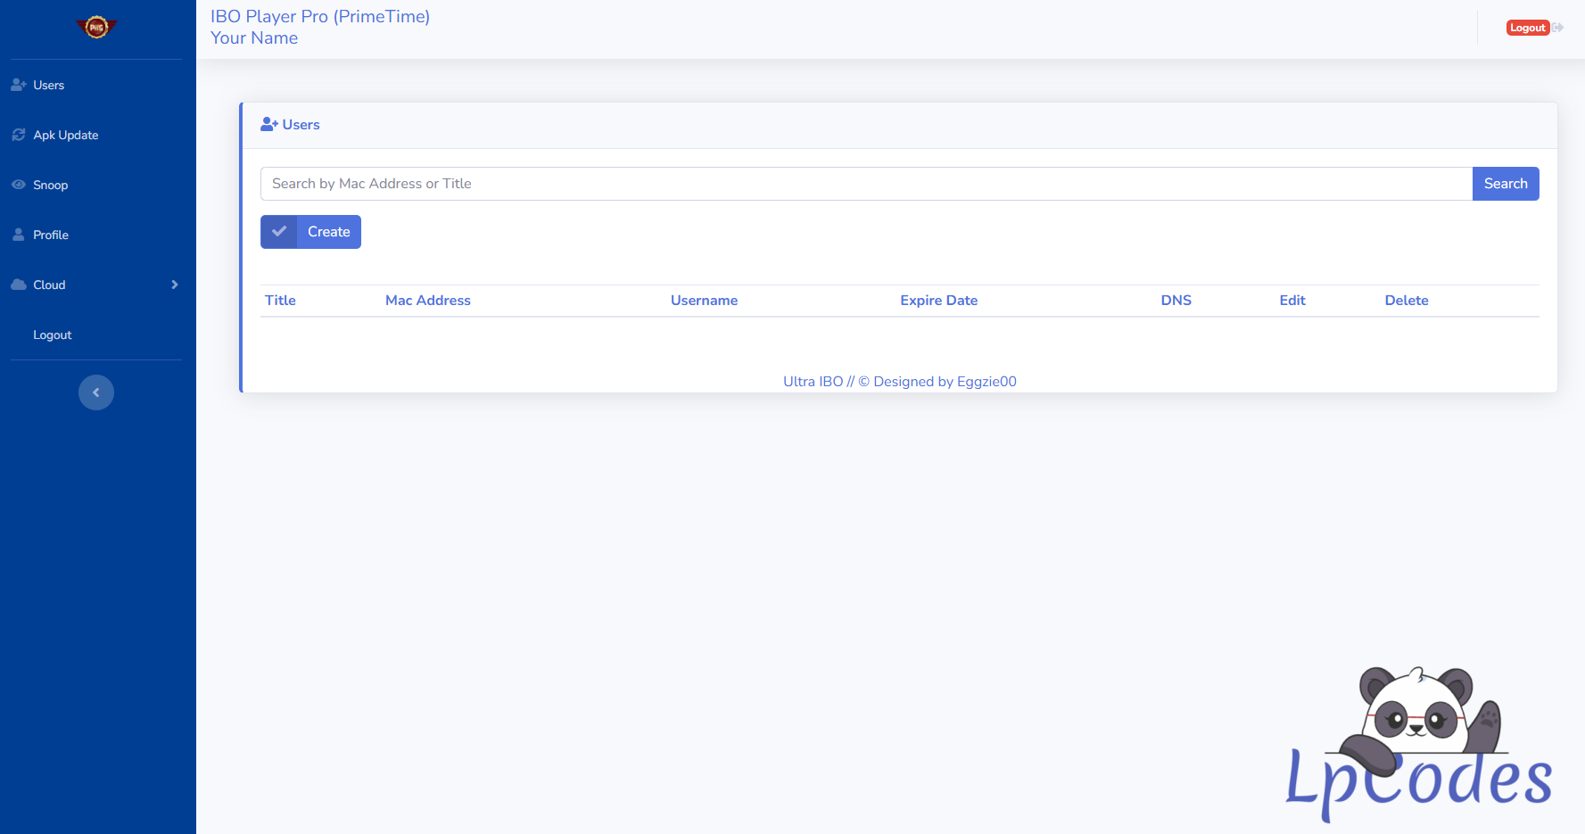
Task: Focus the Search by Mac Address field
Action: pos(865,184)
